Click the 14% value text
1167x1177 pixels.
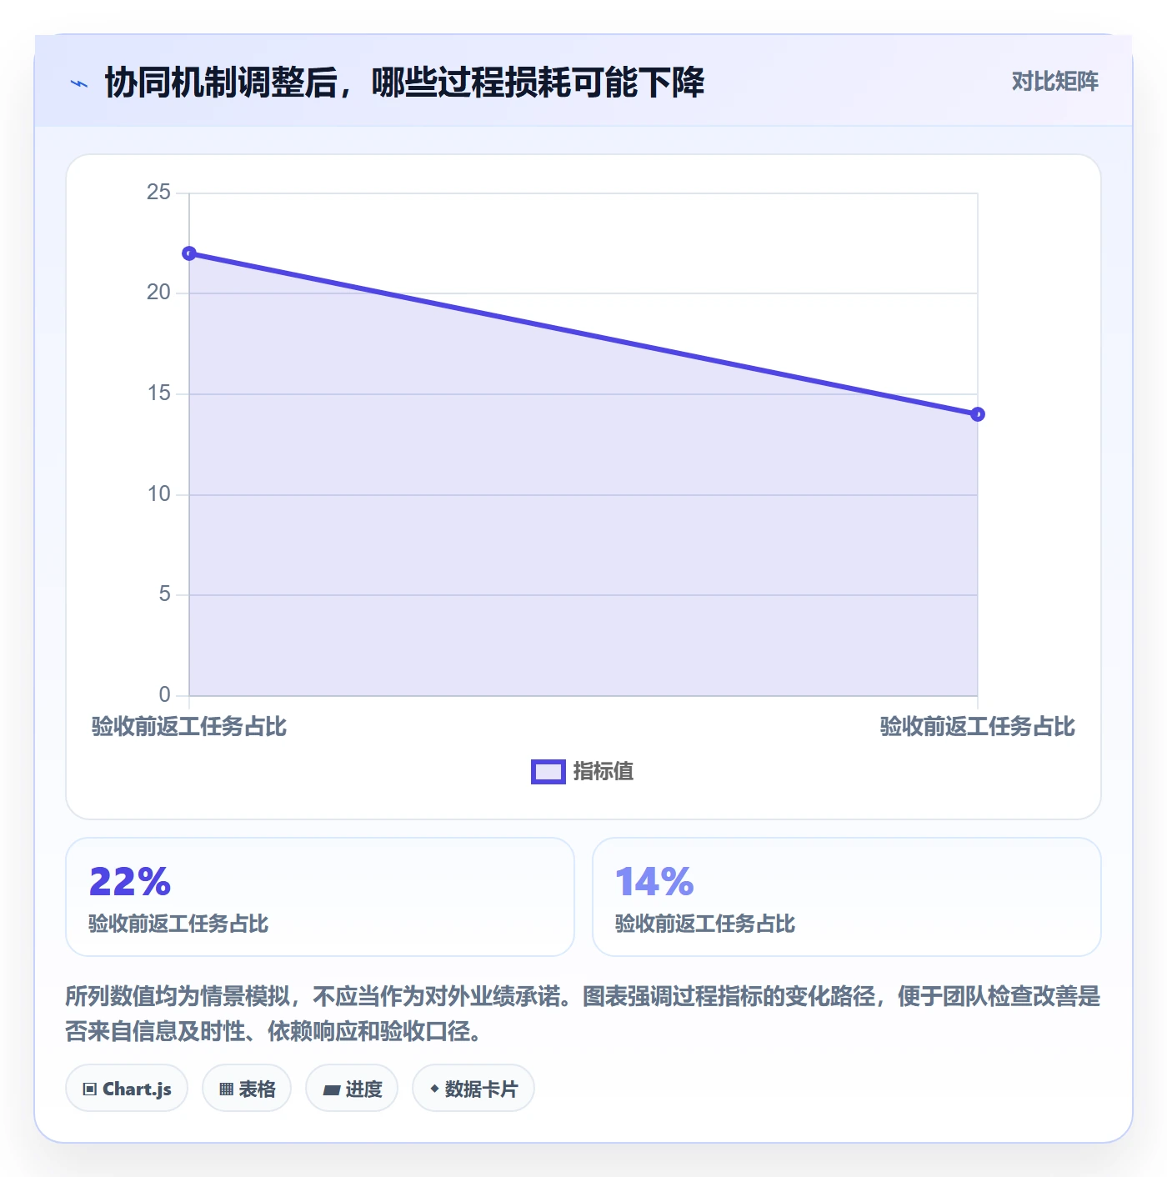point(654,882)
